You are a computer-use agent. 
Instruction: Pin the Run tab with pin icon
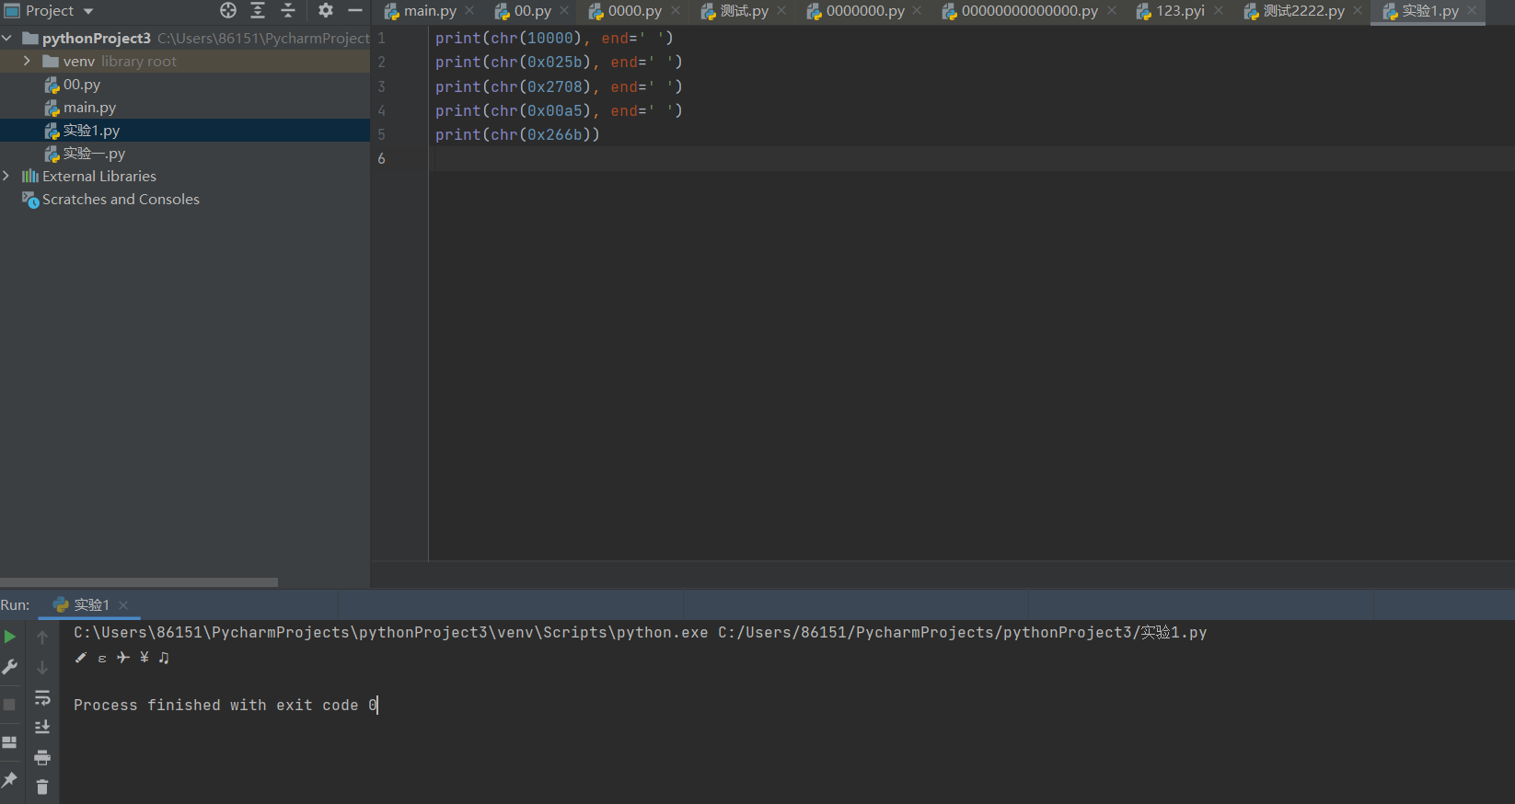tap(10, 780)
